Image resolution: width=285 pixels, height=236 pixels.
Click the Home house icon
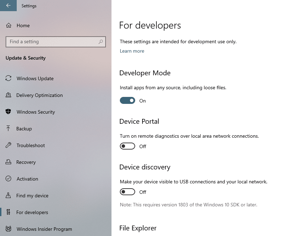[9, 25]
